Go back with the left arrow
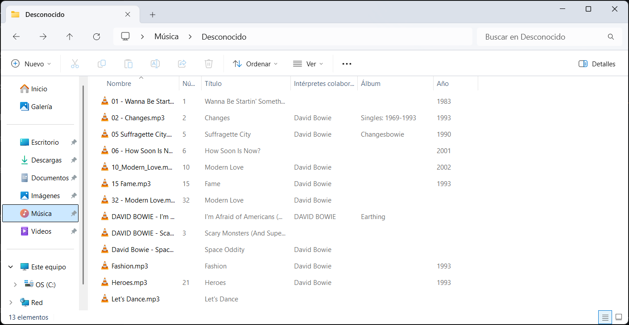Image resolution: width=629 pixels, height=325 pixels. click(17, 37)
